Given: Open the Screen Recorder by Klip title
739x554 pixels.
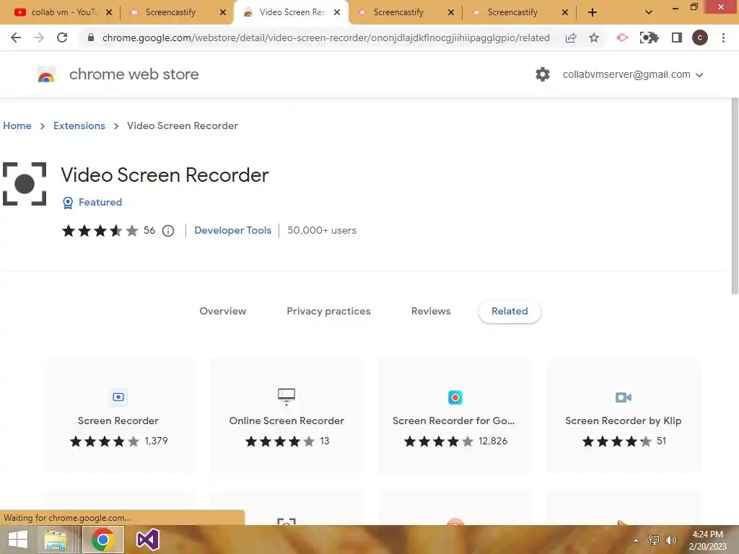Looking at the screenshot, I should pos(623,421).
